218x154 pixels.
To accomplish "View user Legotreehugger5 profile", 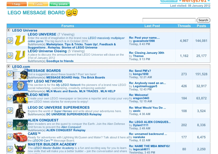I will pos(145,86).
